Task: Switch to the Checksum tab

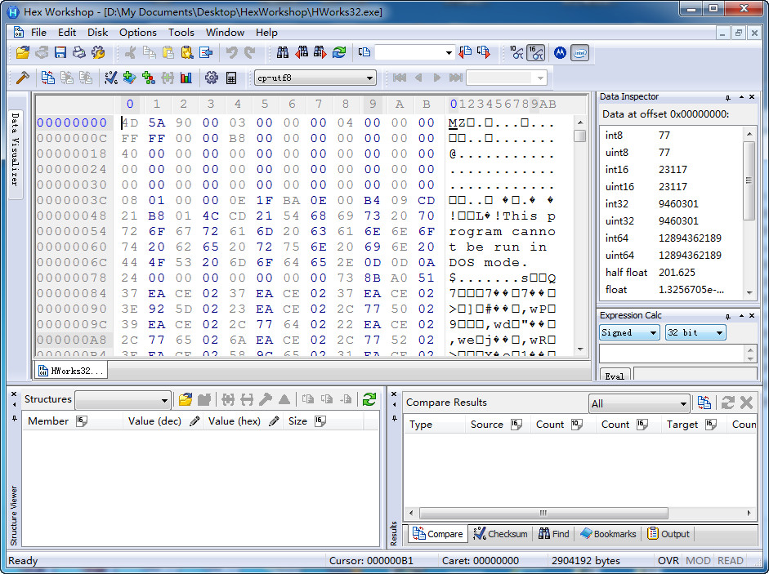Action: 500,534
